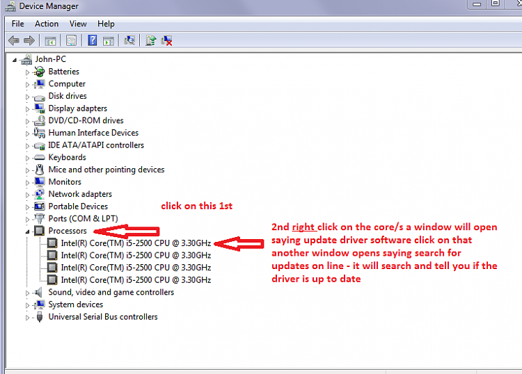The width and height of the screenshot is (522, 374).
Task: Expand Sound, video and game controllers
Action: tap(27, 293)
